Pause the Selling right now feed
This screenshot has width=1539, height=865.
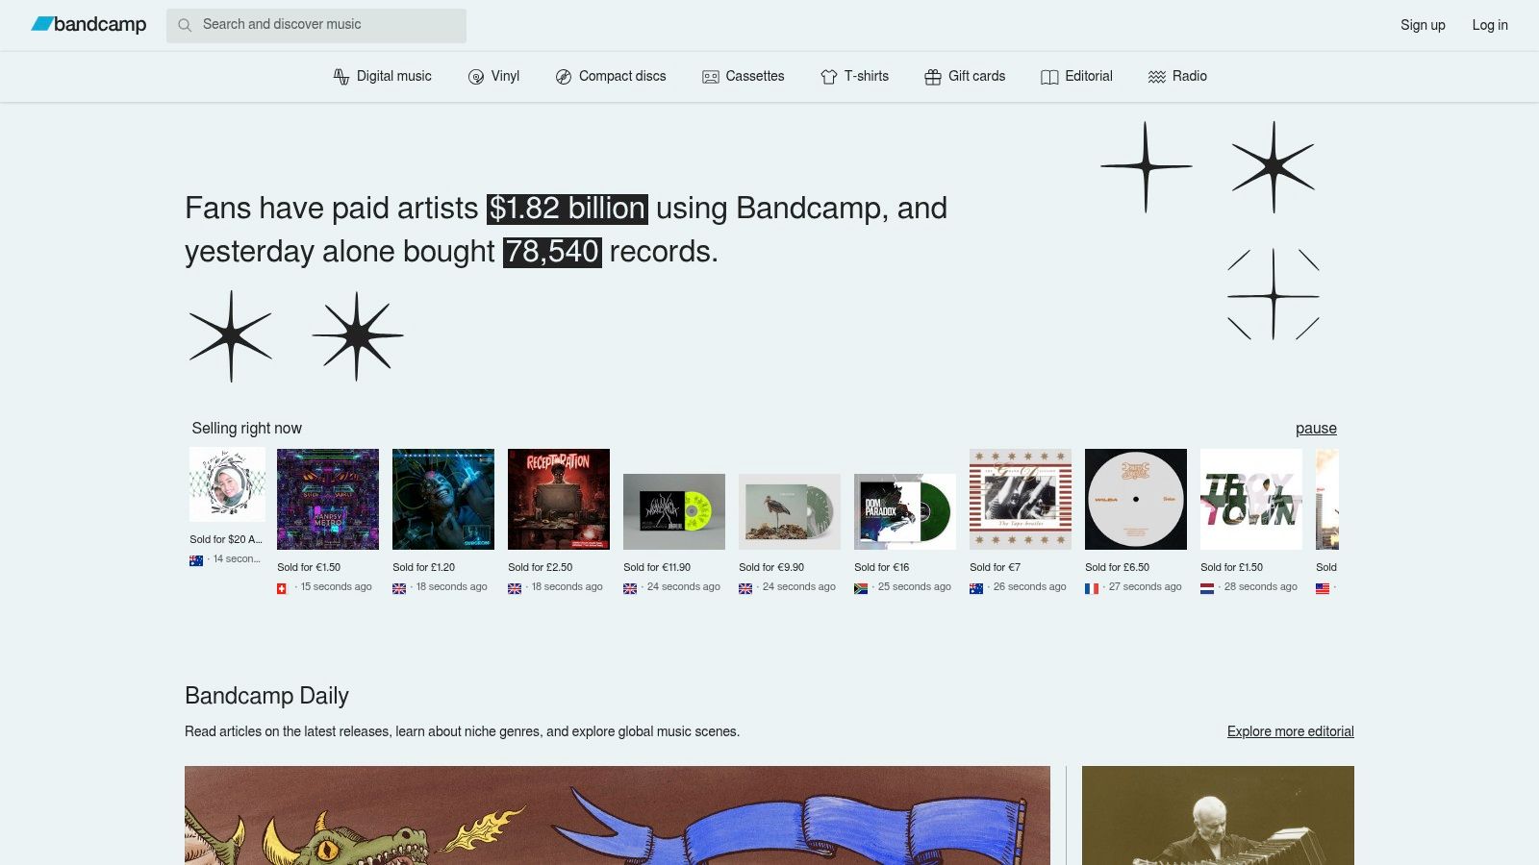coord(1316,429)
